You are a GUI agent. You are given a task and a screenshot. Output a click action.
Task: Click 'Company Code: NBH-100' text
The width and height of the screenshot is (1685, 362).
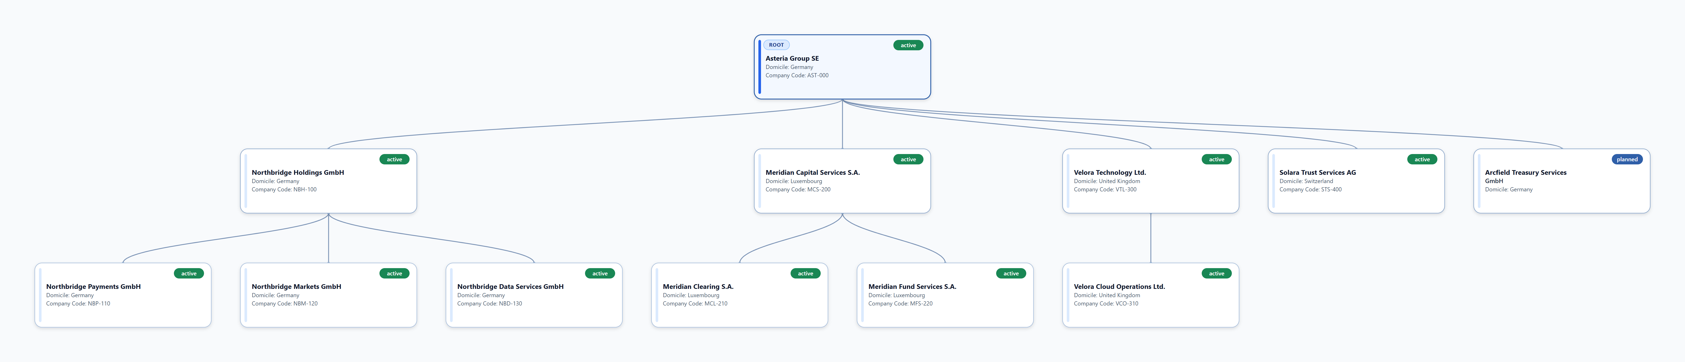point(284,190)
